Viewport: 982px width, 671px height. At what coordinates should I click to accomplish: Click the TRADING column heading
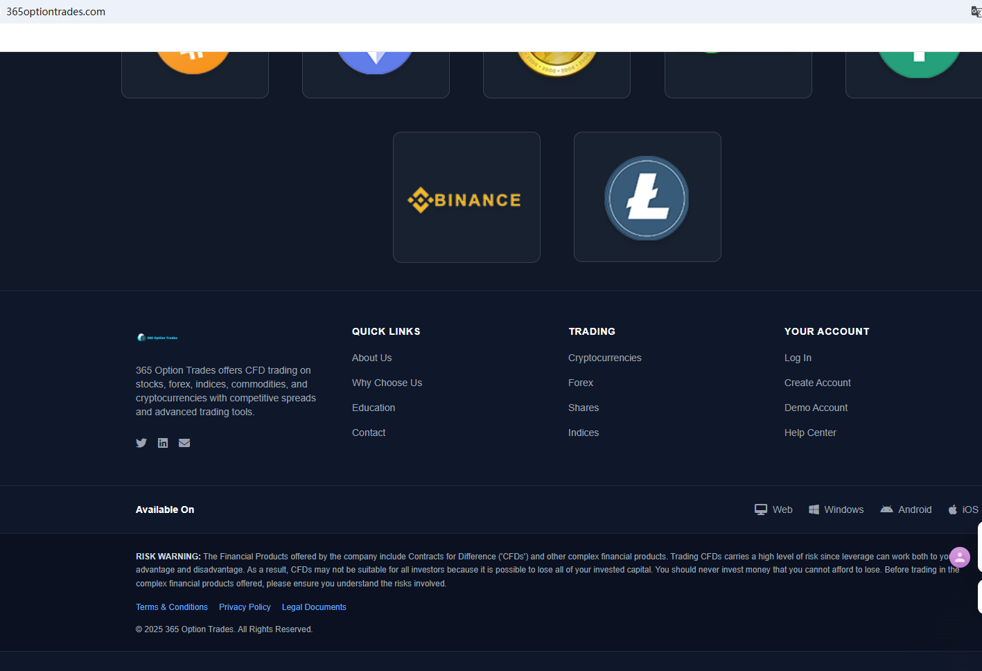tap(592, 331)
